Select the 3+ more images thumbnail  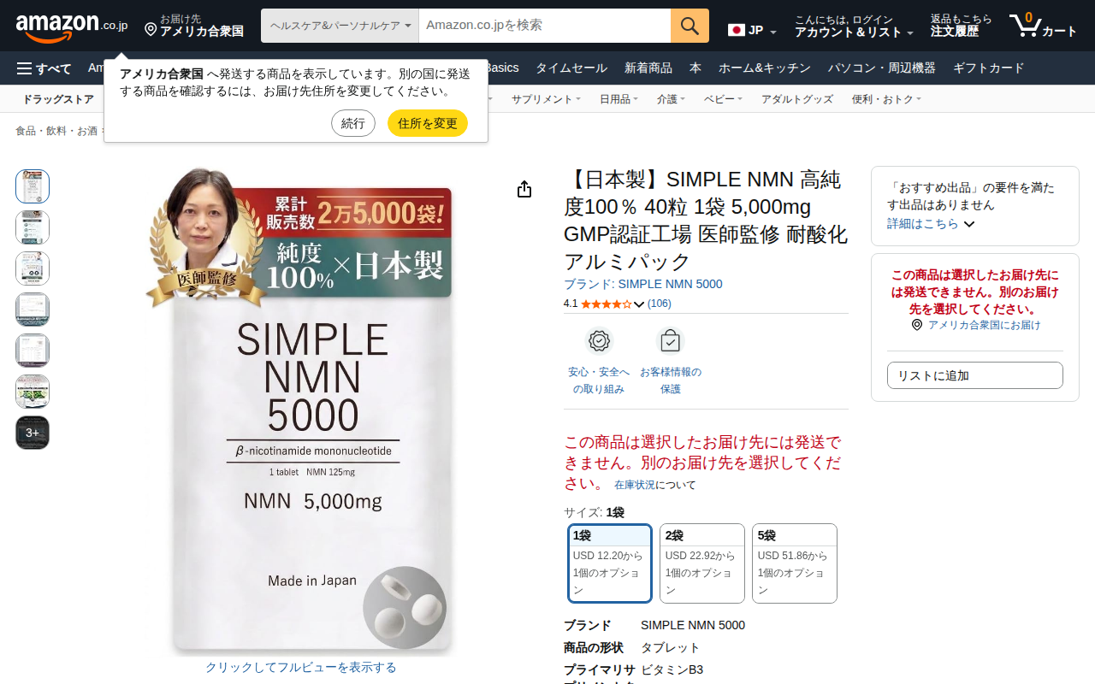tap(33, 433)
